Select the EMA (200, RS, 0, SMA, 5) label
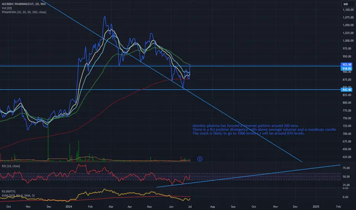The image size is (356, 210). click(18, 195)
